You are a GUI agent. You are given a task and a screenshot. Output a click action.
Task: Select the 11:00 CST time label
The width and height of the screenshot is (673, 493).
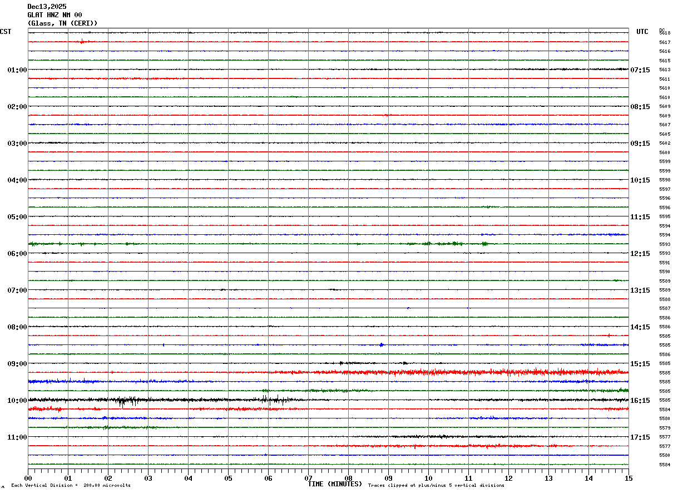tap(17, 437)
